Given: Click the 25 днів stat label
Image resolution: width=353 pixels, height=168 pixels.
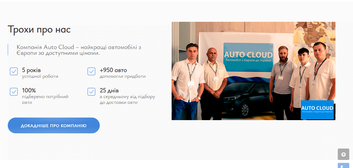Looking at the screenshot, I should pyautogui.click(x=109, y=91).
